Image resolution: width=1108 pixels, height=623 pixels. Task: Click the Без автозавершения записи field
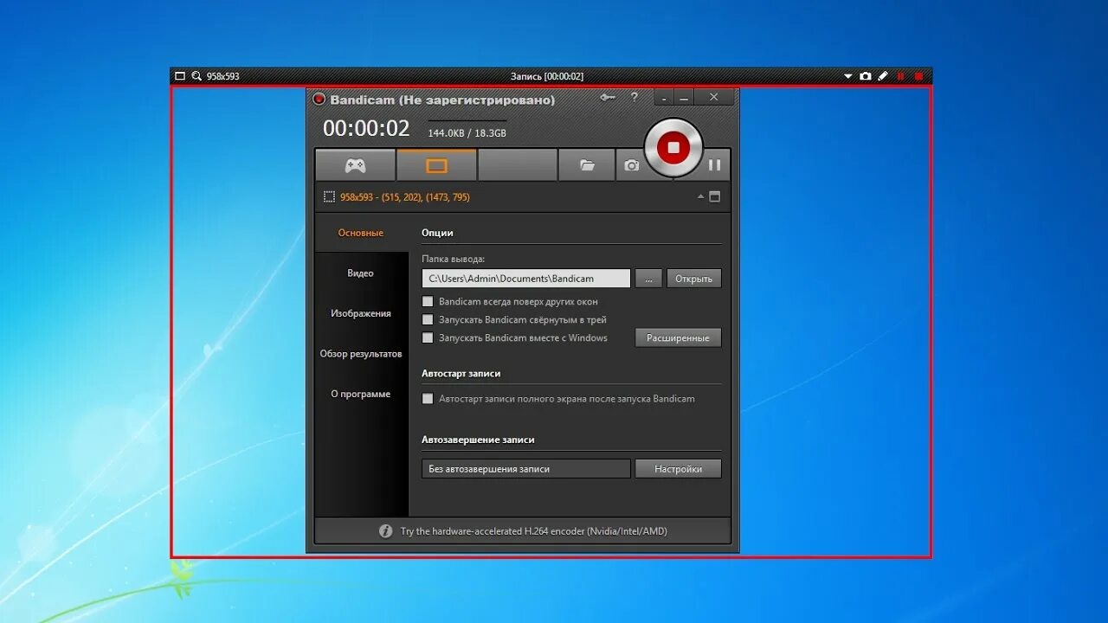pyautogui.click(x=526, y=469)
